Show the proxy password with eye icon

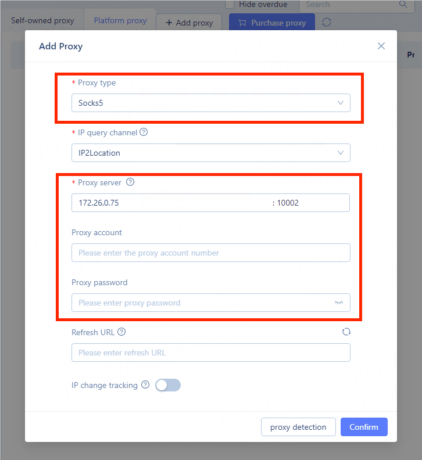coord(339,303)
